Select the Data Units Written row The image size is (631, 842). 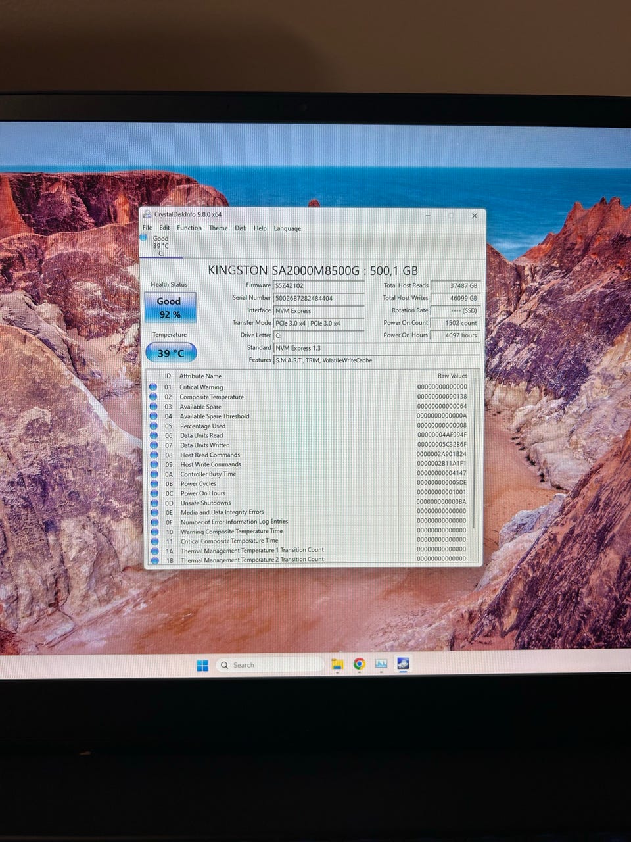tap(309, 445)
